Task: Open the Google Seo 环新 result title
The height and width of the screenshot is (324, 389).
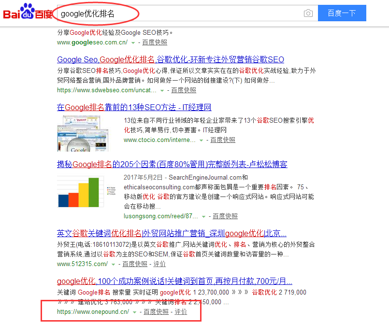Action: 171,59
